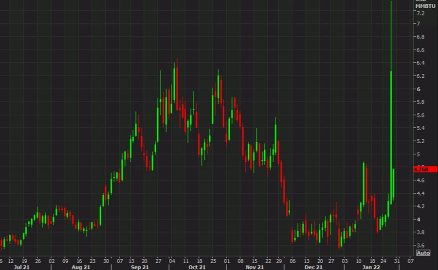Click the USD MMBTU unit label
438x270 pixels.
coord(421,4)
